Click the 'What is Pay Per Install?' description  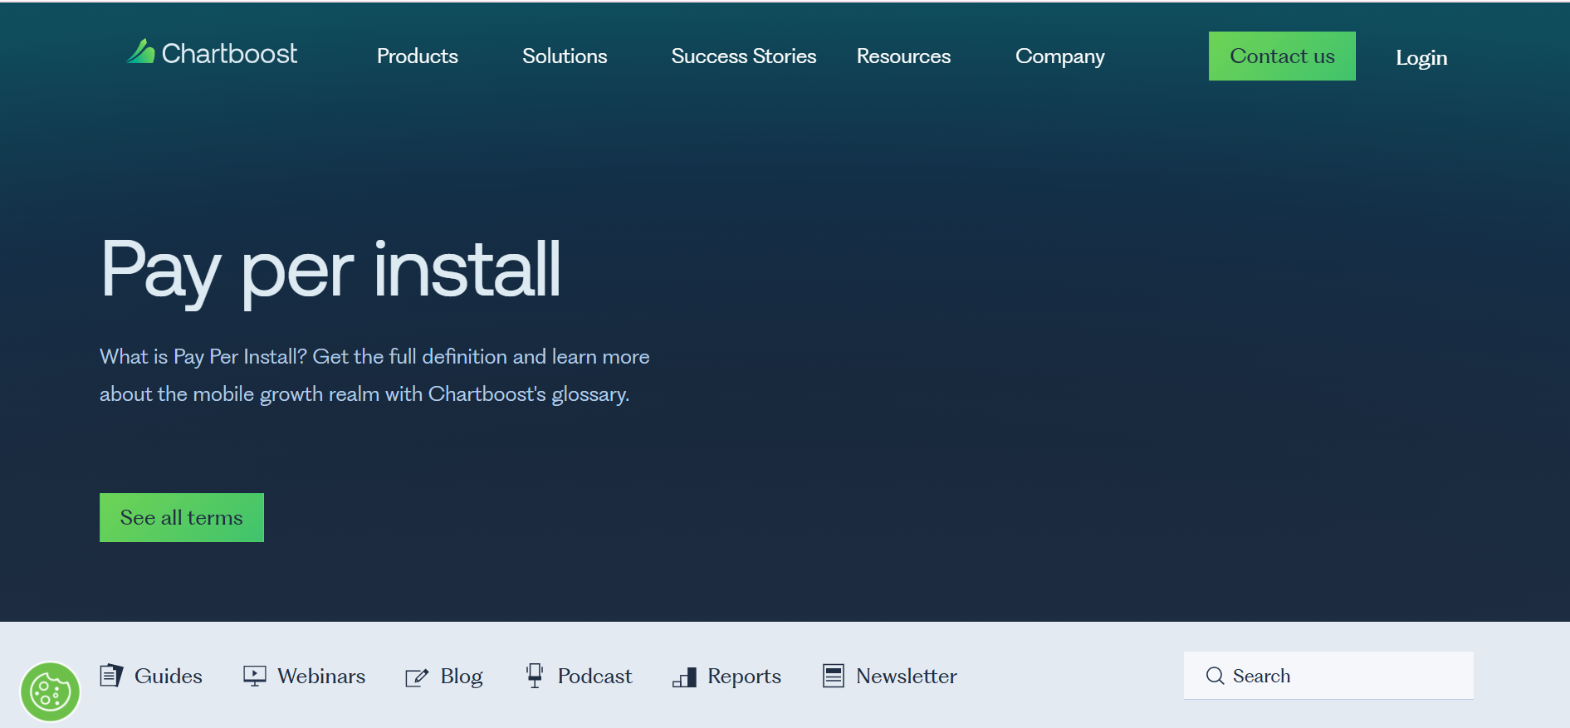[x=374, y=375]
